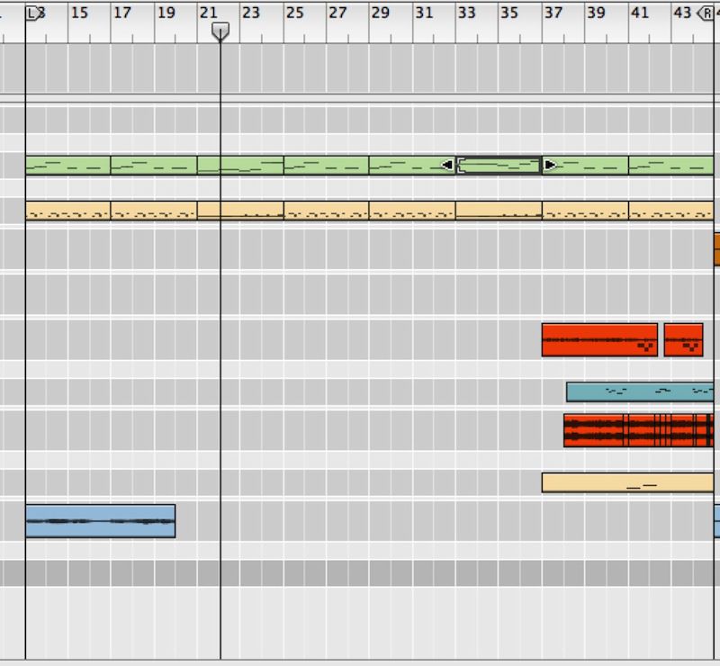
Task: Select the outlined green region at bar 33
Action: point(499,166)
